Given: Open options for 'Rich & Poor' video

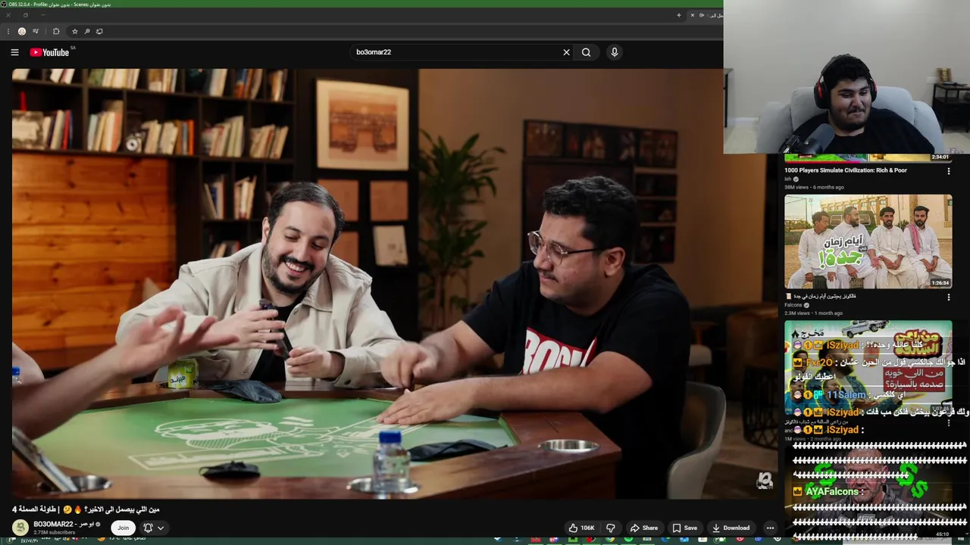Looking at the screenshot, I should [x=948, y=171].
